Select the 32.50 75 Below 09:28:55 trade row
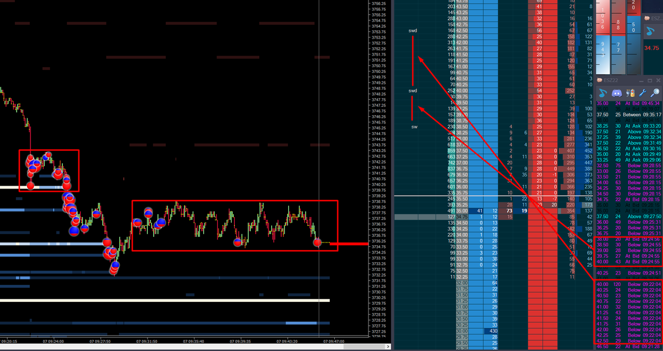The width and height of the screenshot is (663, 351). [x=628, y=166]
